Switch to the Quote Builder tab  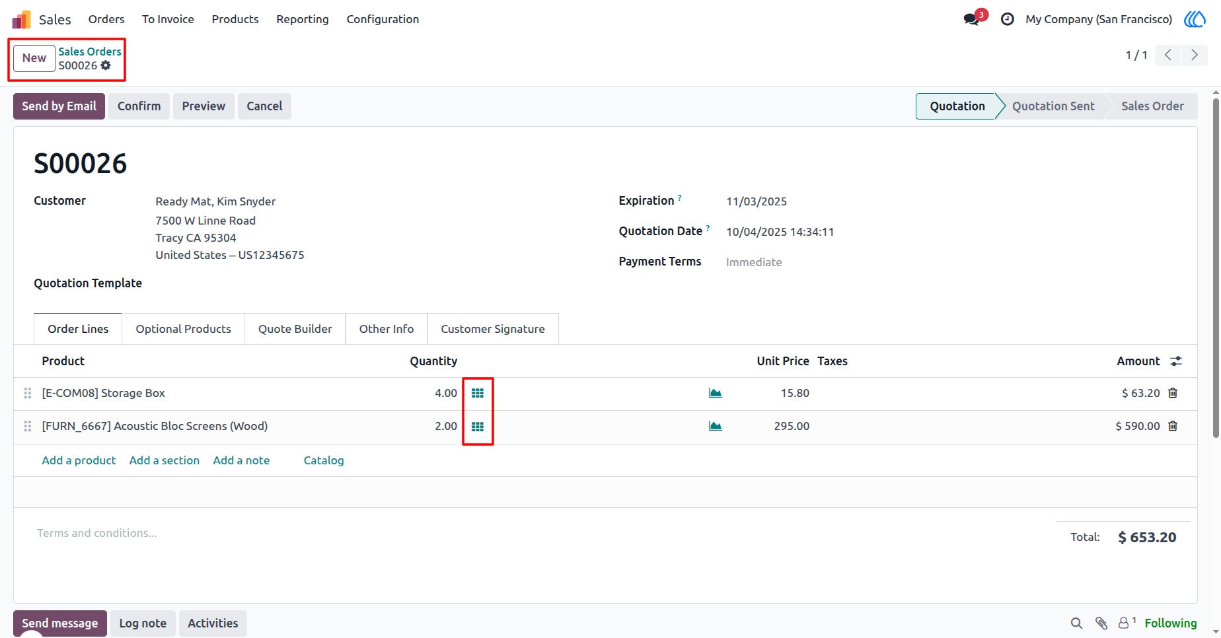tap(295, 329)
